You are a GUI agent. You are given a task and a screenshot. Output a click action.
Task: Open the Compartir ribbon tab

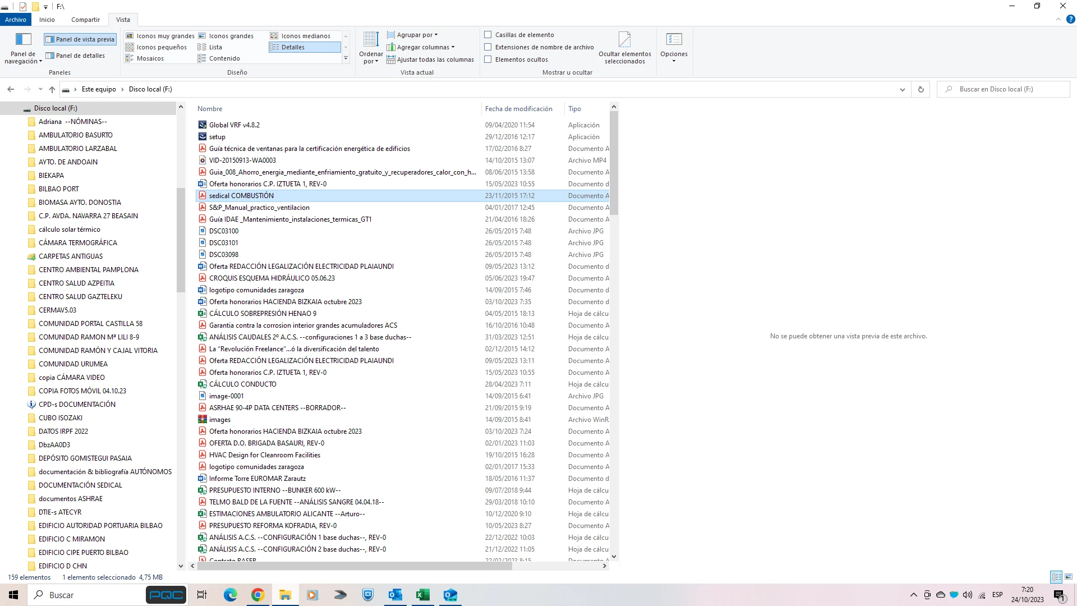85,20
